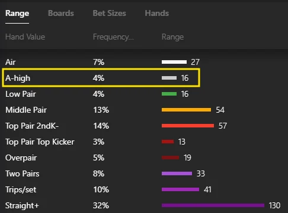Click the Overpair row label

point(21,158)
